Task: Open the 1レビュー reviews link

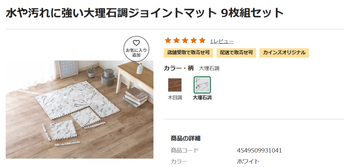Action: pos(222,41)
